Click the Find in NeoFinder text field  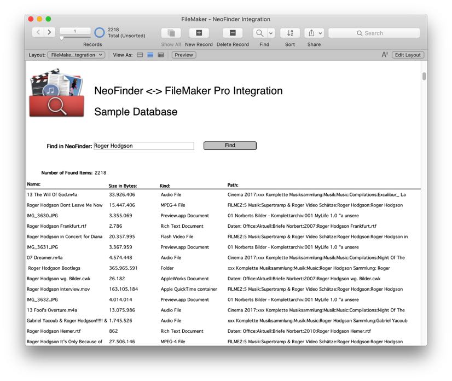click(x=144, y=146)
